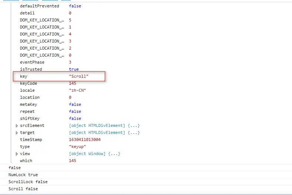The width and height of the screenshot is (292, 195).
Task: Select the repeat property name
Action: [27, 111]
